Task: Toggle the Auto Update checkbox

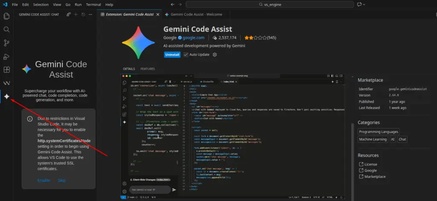Action: click(x=186, y=55)
